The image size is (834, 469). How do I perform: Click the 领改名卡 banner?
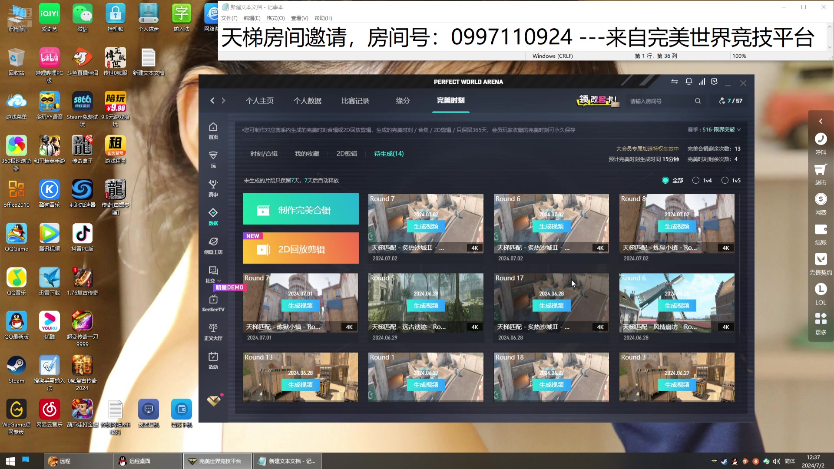pyautogui.click(x=598, y=100)
